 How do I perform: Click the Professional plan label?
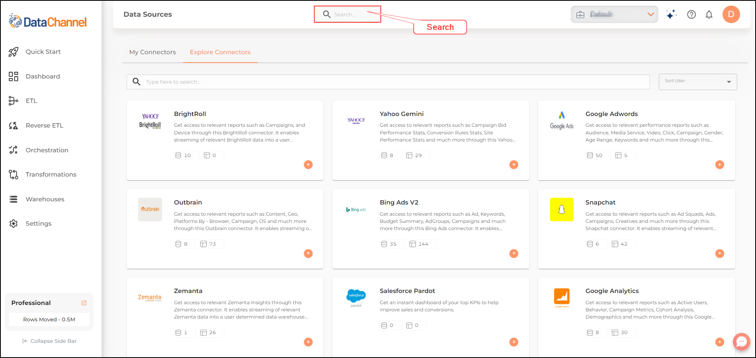coord(31,303)
